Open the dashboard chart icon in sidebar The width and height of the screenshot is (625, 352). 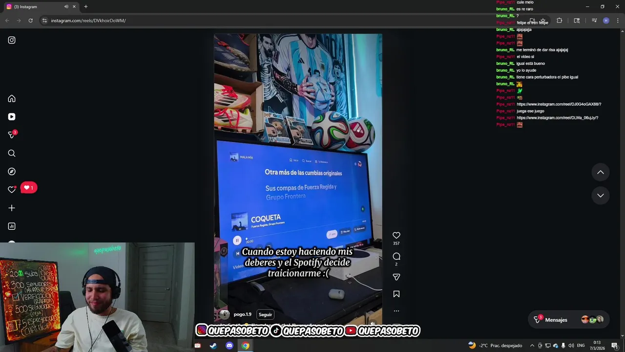click(12, 226)
